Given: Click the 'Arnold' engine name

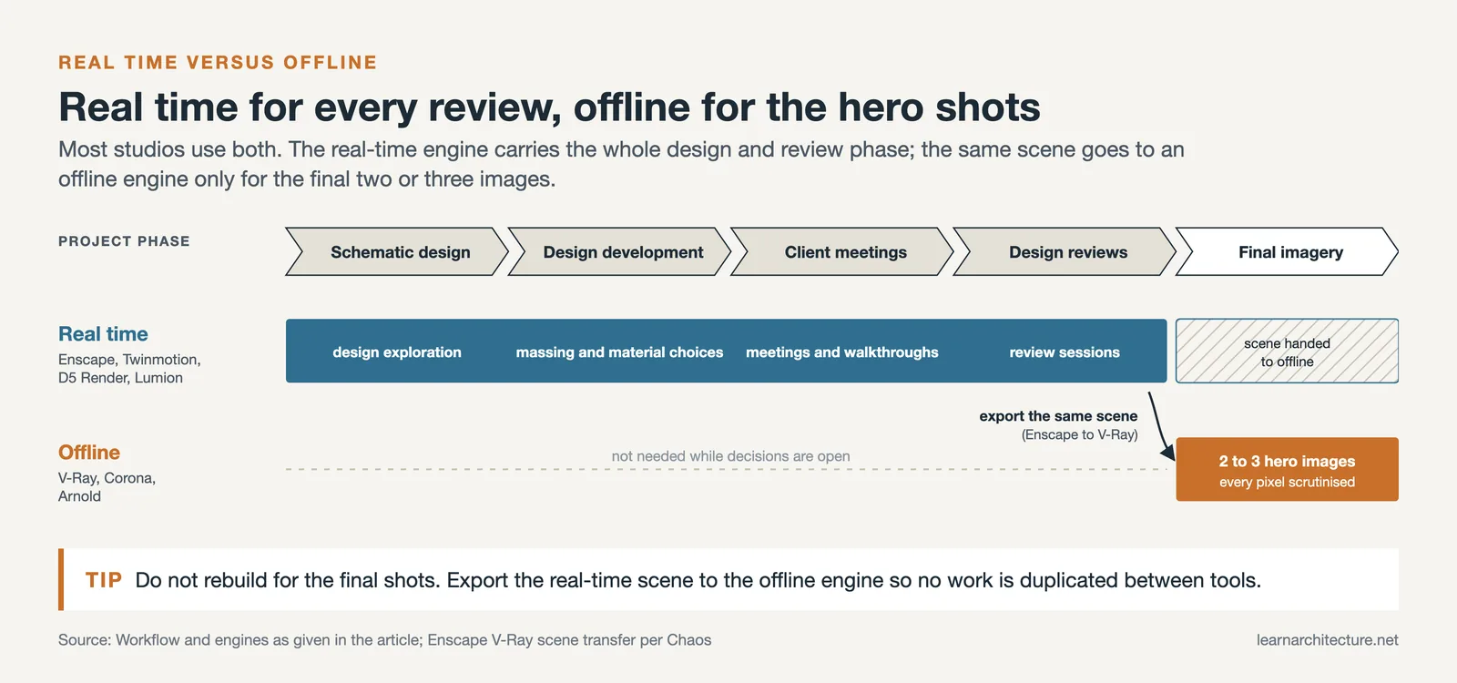Looking at the screenshot, I should tap(79, 496).
